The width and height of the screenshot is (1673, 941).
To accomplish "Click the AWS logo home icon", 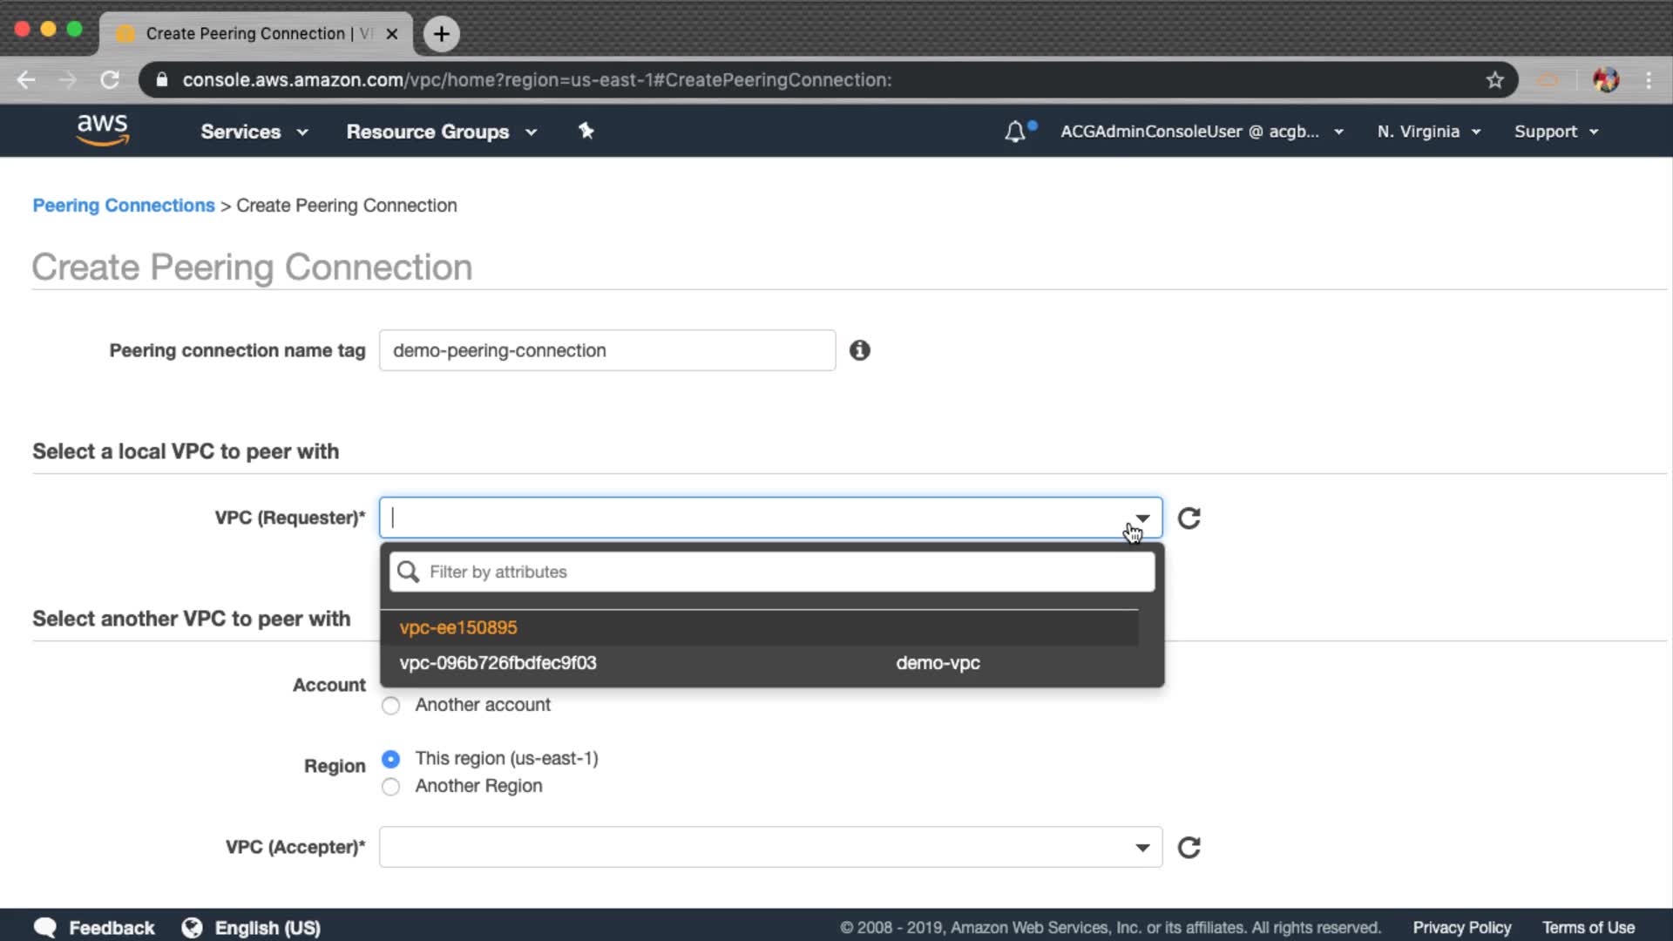I will coord(103,131).
